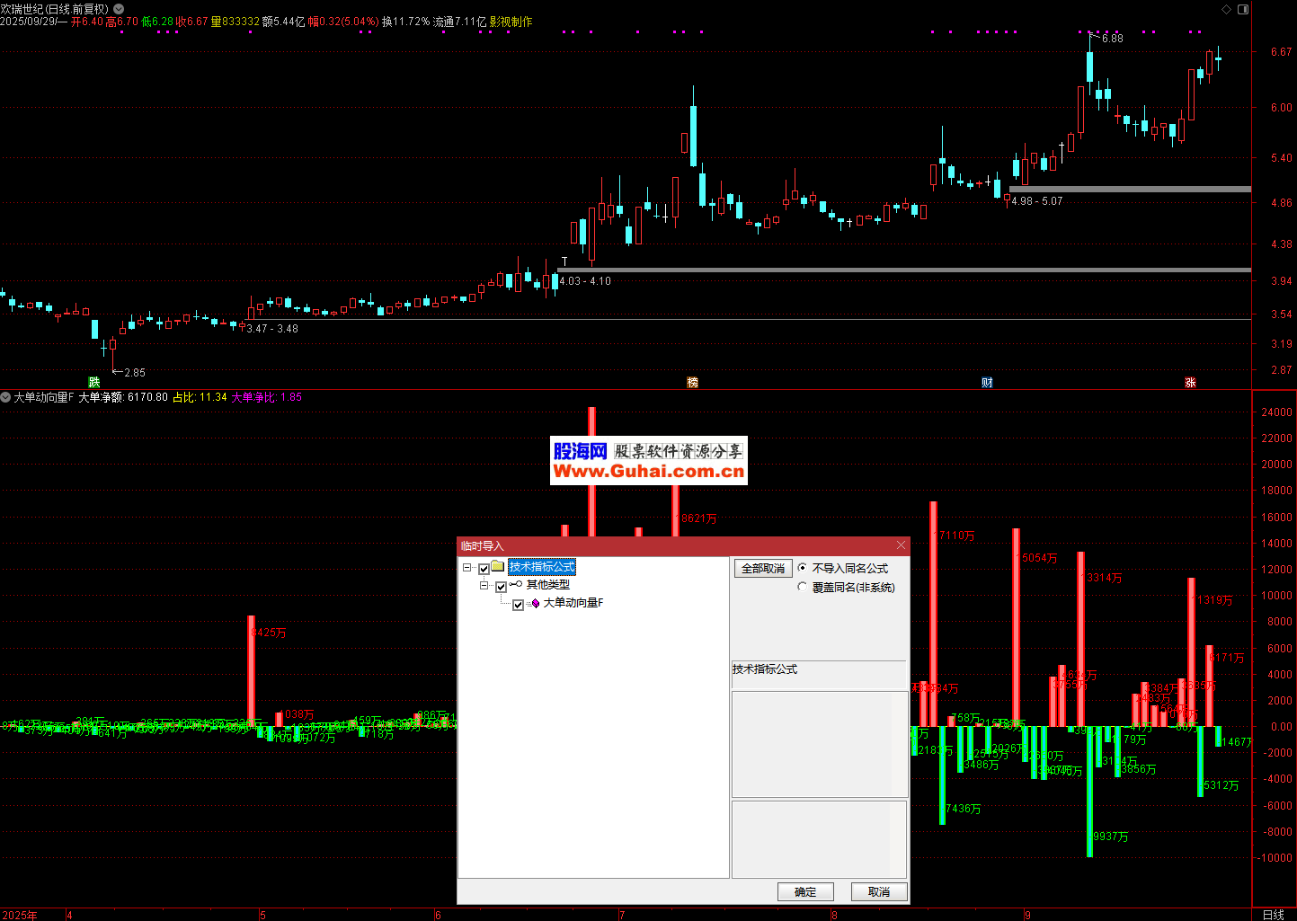
Task: Click the blue 财 marker icon
Action: [987, 383]
